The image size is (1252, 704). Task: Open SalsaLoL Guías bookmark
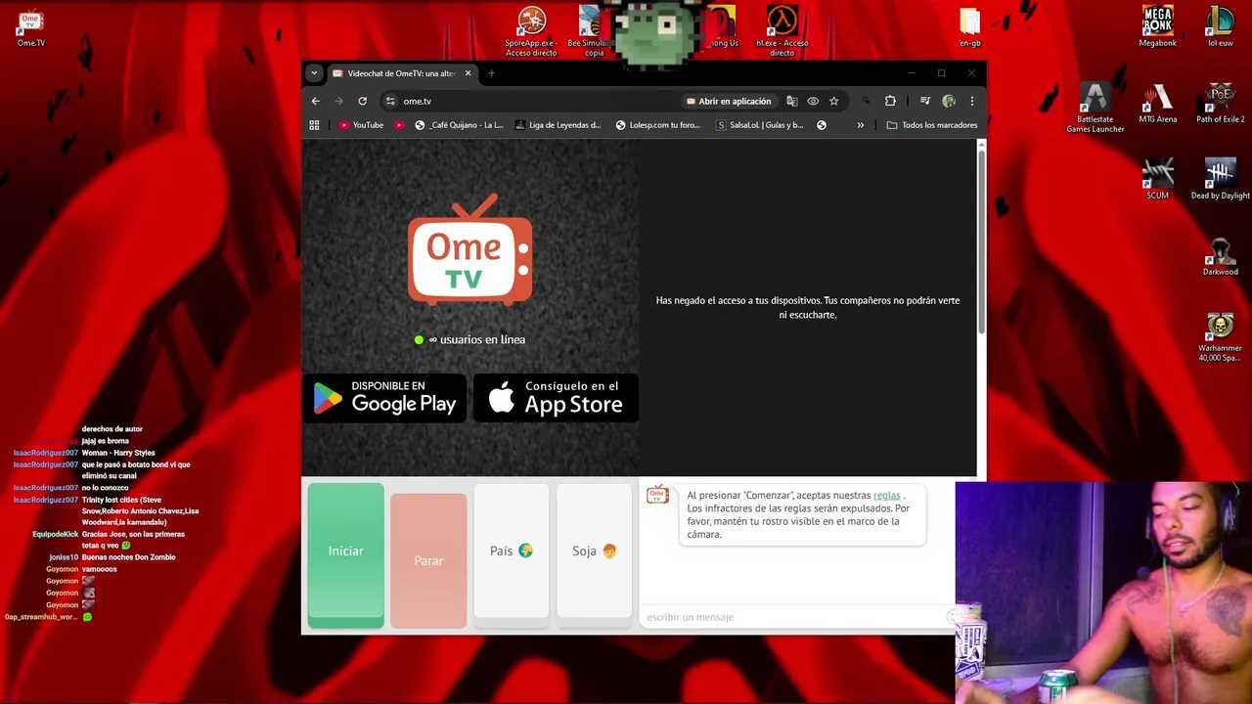(x=760, y=125)
